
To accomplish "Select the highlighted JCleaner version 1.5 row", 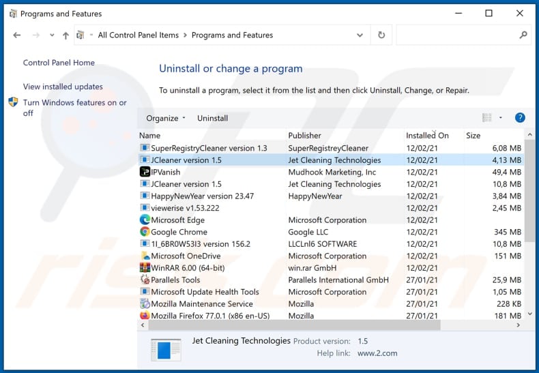I will point(332,160).
